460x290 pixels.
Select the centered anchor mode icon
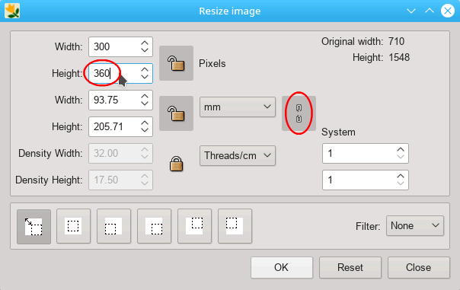click(x=73, y=226)
